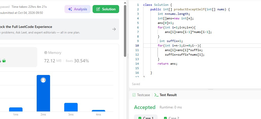
Task: Click the productExceptSelf method name
Action: point(189,9)
